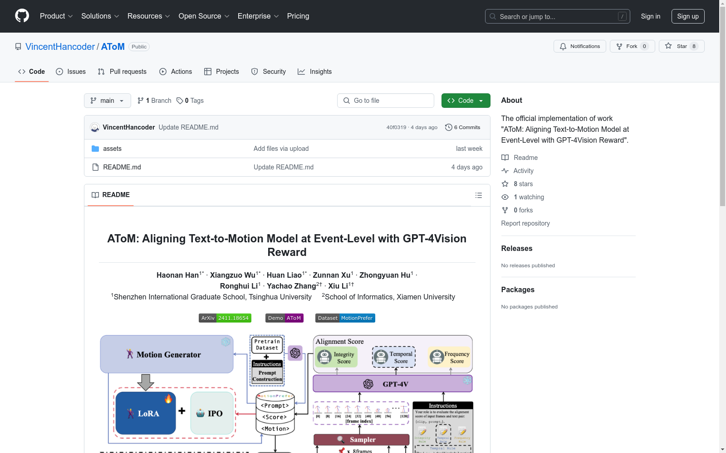Click the tag icon beside 0 Tags
This screenshot has height=453, width=726.
tap(180, 101)
